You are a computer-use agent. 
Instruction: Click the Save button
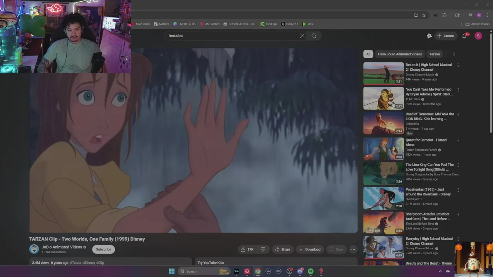(x=336, y=249)
